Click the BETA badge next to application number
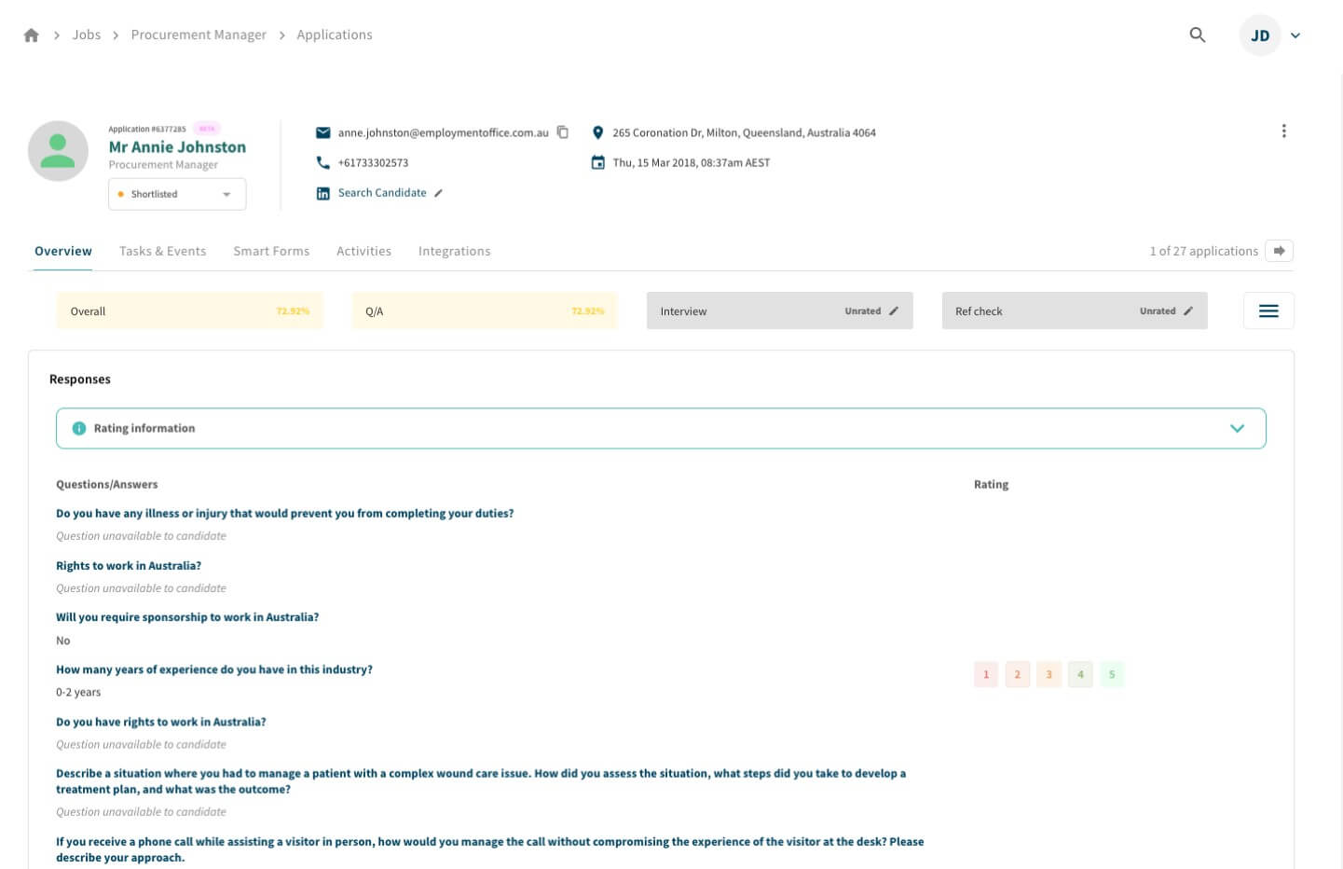The height and width of the screenshot is (869, 1343). coord(207,129)
